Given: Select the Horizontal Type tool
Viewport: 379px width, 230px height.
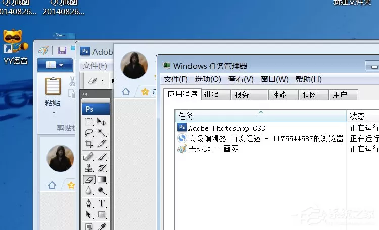Looking at the screenshot, I should tap(102, 203).
